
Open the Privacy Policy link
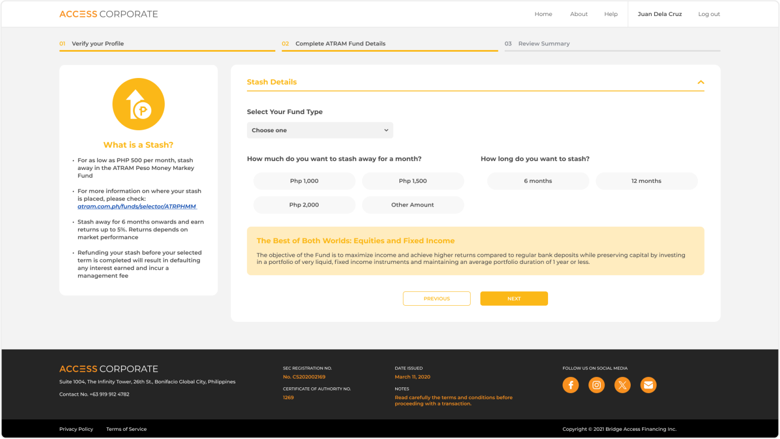[x=76, y=429]
